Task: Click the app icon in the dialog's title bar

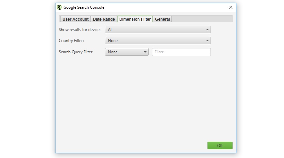Action: point(59,7)
